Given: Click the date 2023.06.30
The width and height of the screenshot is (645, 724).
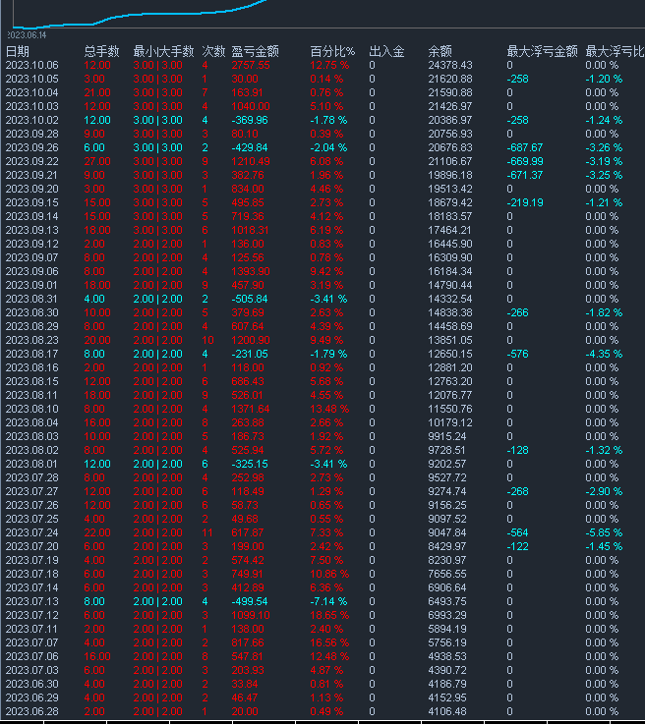Looking at the screenshot, I should point(31,685).
